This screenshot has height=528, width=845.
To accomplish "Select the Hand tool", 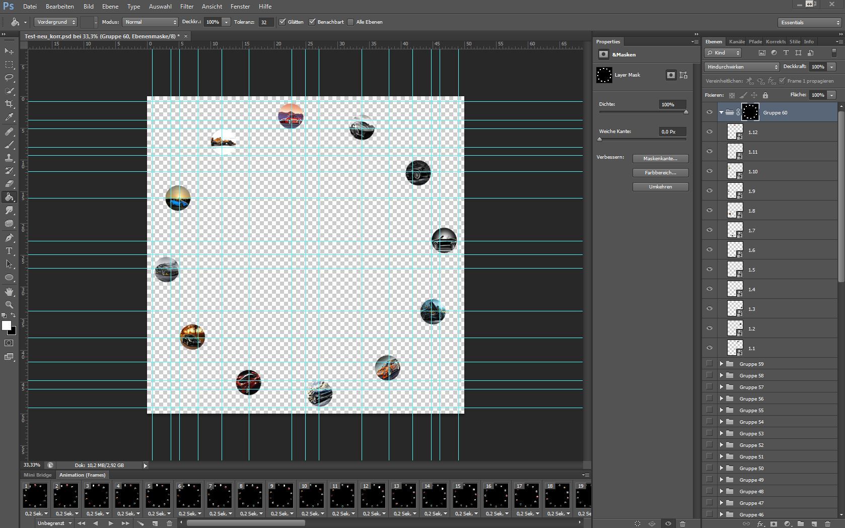I will [x=9, y=291].
